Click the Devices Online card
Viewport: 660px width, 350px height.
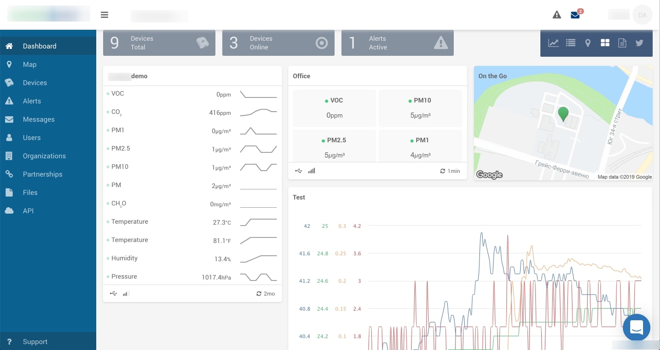pos(278,43)
